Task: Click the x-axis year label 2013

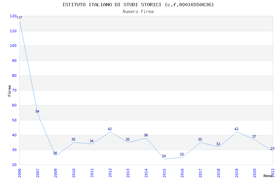Action: click(x=128, y=173)
